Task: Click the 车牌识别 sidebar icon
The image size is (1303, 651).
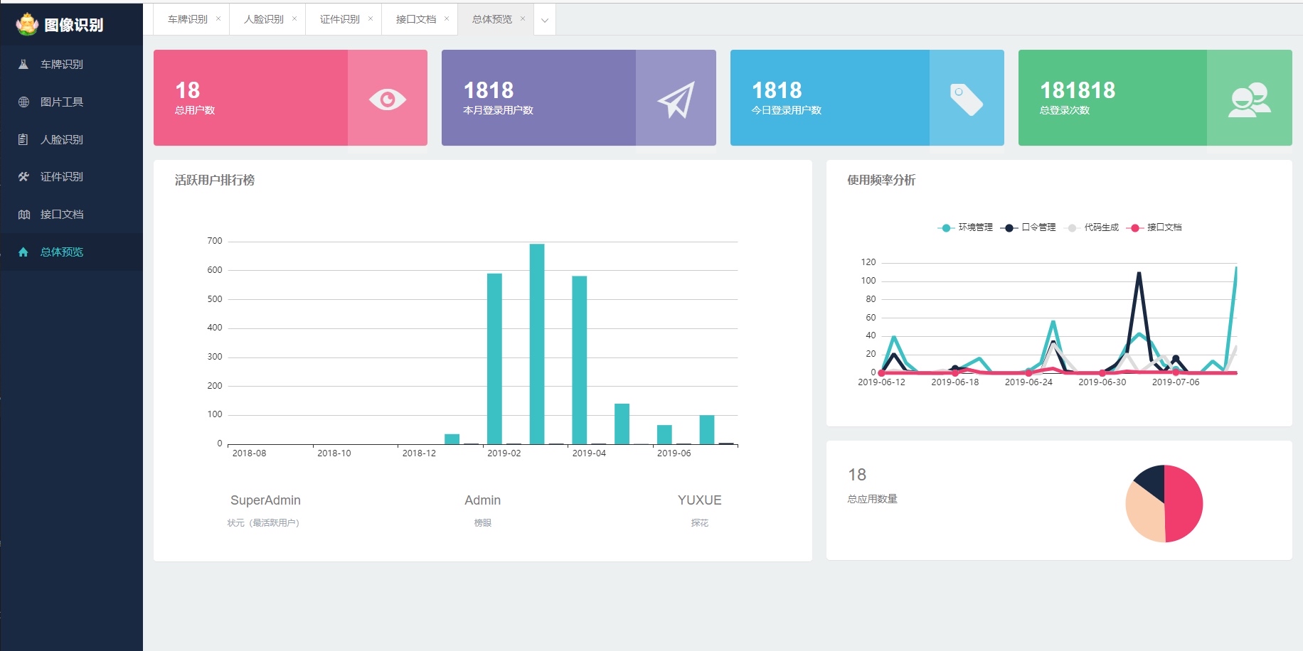Action: 23,64
